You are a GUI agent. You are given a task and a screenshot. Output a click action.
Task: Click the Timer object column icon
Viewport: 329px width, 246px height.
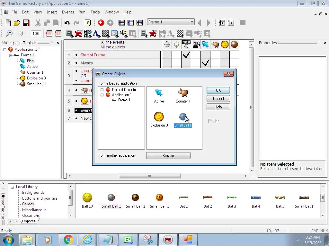[167, 44]
